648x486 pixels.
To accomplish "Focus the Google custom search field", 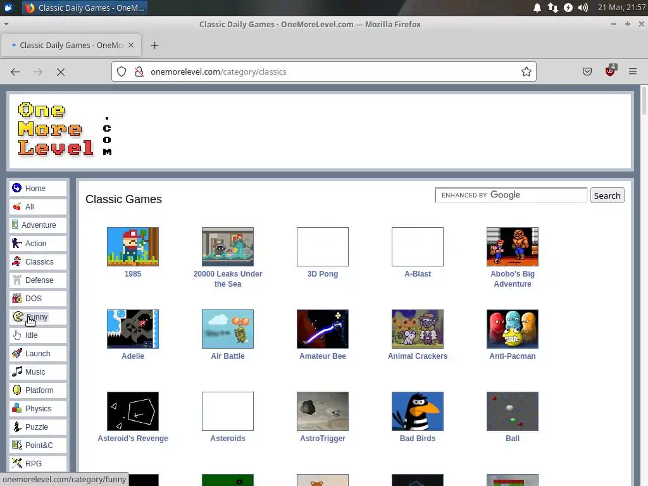I will (511, 195).
